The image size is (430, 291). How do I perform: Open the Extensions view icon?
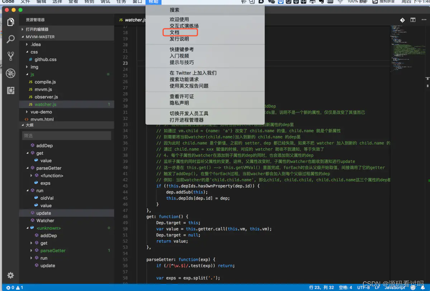(11, 90)
